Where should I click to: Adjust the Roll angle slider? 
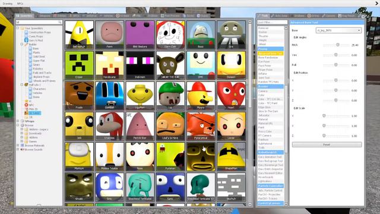336,65
